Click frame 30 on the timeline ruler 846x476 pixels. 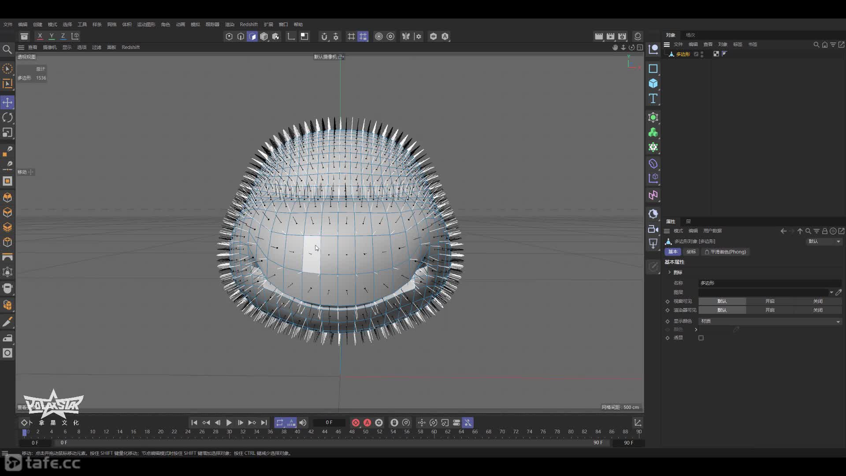[x=229, y=432]
